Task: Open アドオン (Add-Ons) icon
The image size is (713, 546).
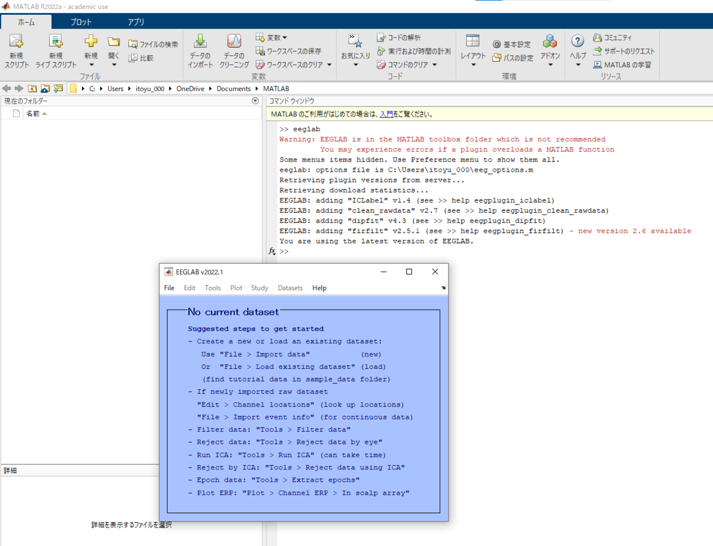Action: [x=550, y=42]
